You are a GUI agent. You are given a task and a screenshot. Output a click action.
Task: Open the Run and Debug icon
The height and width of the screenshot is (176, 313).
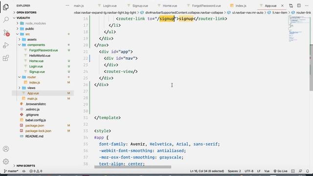click(x=6, y=45)
